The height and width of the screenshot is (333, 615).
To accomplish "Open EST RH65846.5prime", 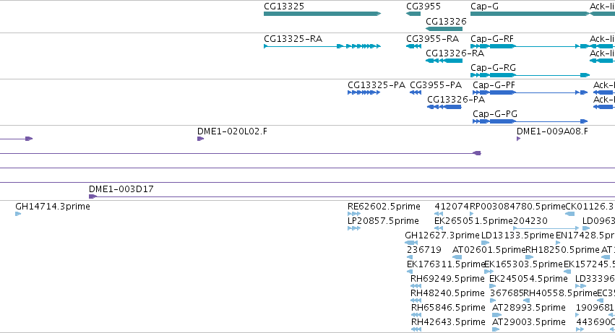I will [x=416, y=315].
